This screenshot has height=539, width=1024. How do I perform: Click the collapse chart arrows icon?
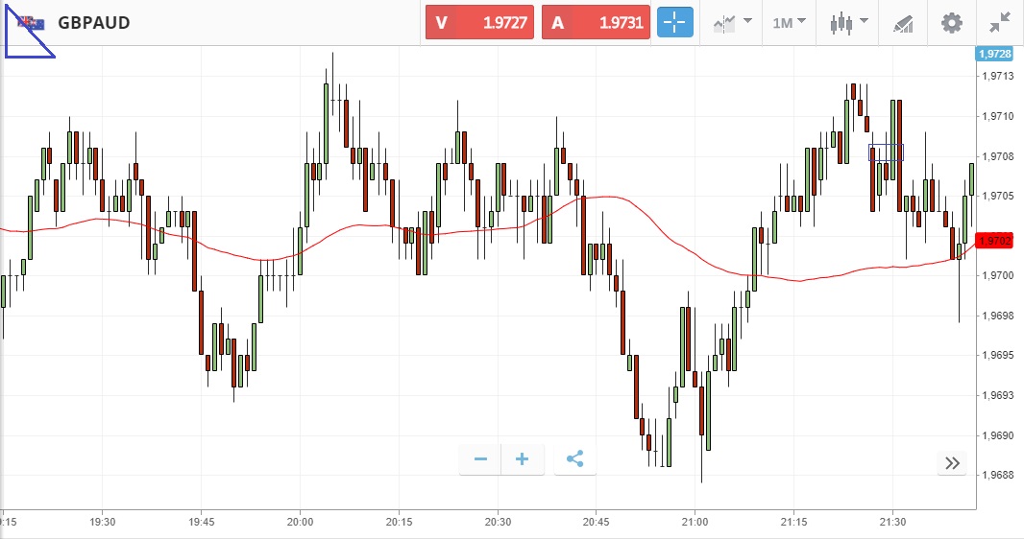1000,23
